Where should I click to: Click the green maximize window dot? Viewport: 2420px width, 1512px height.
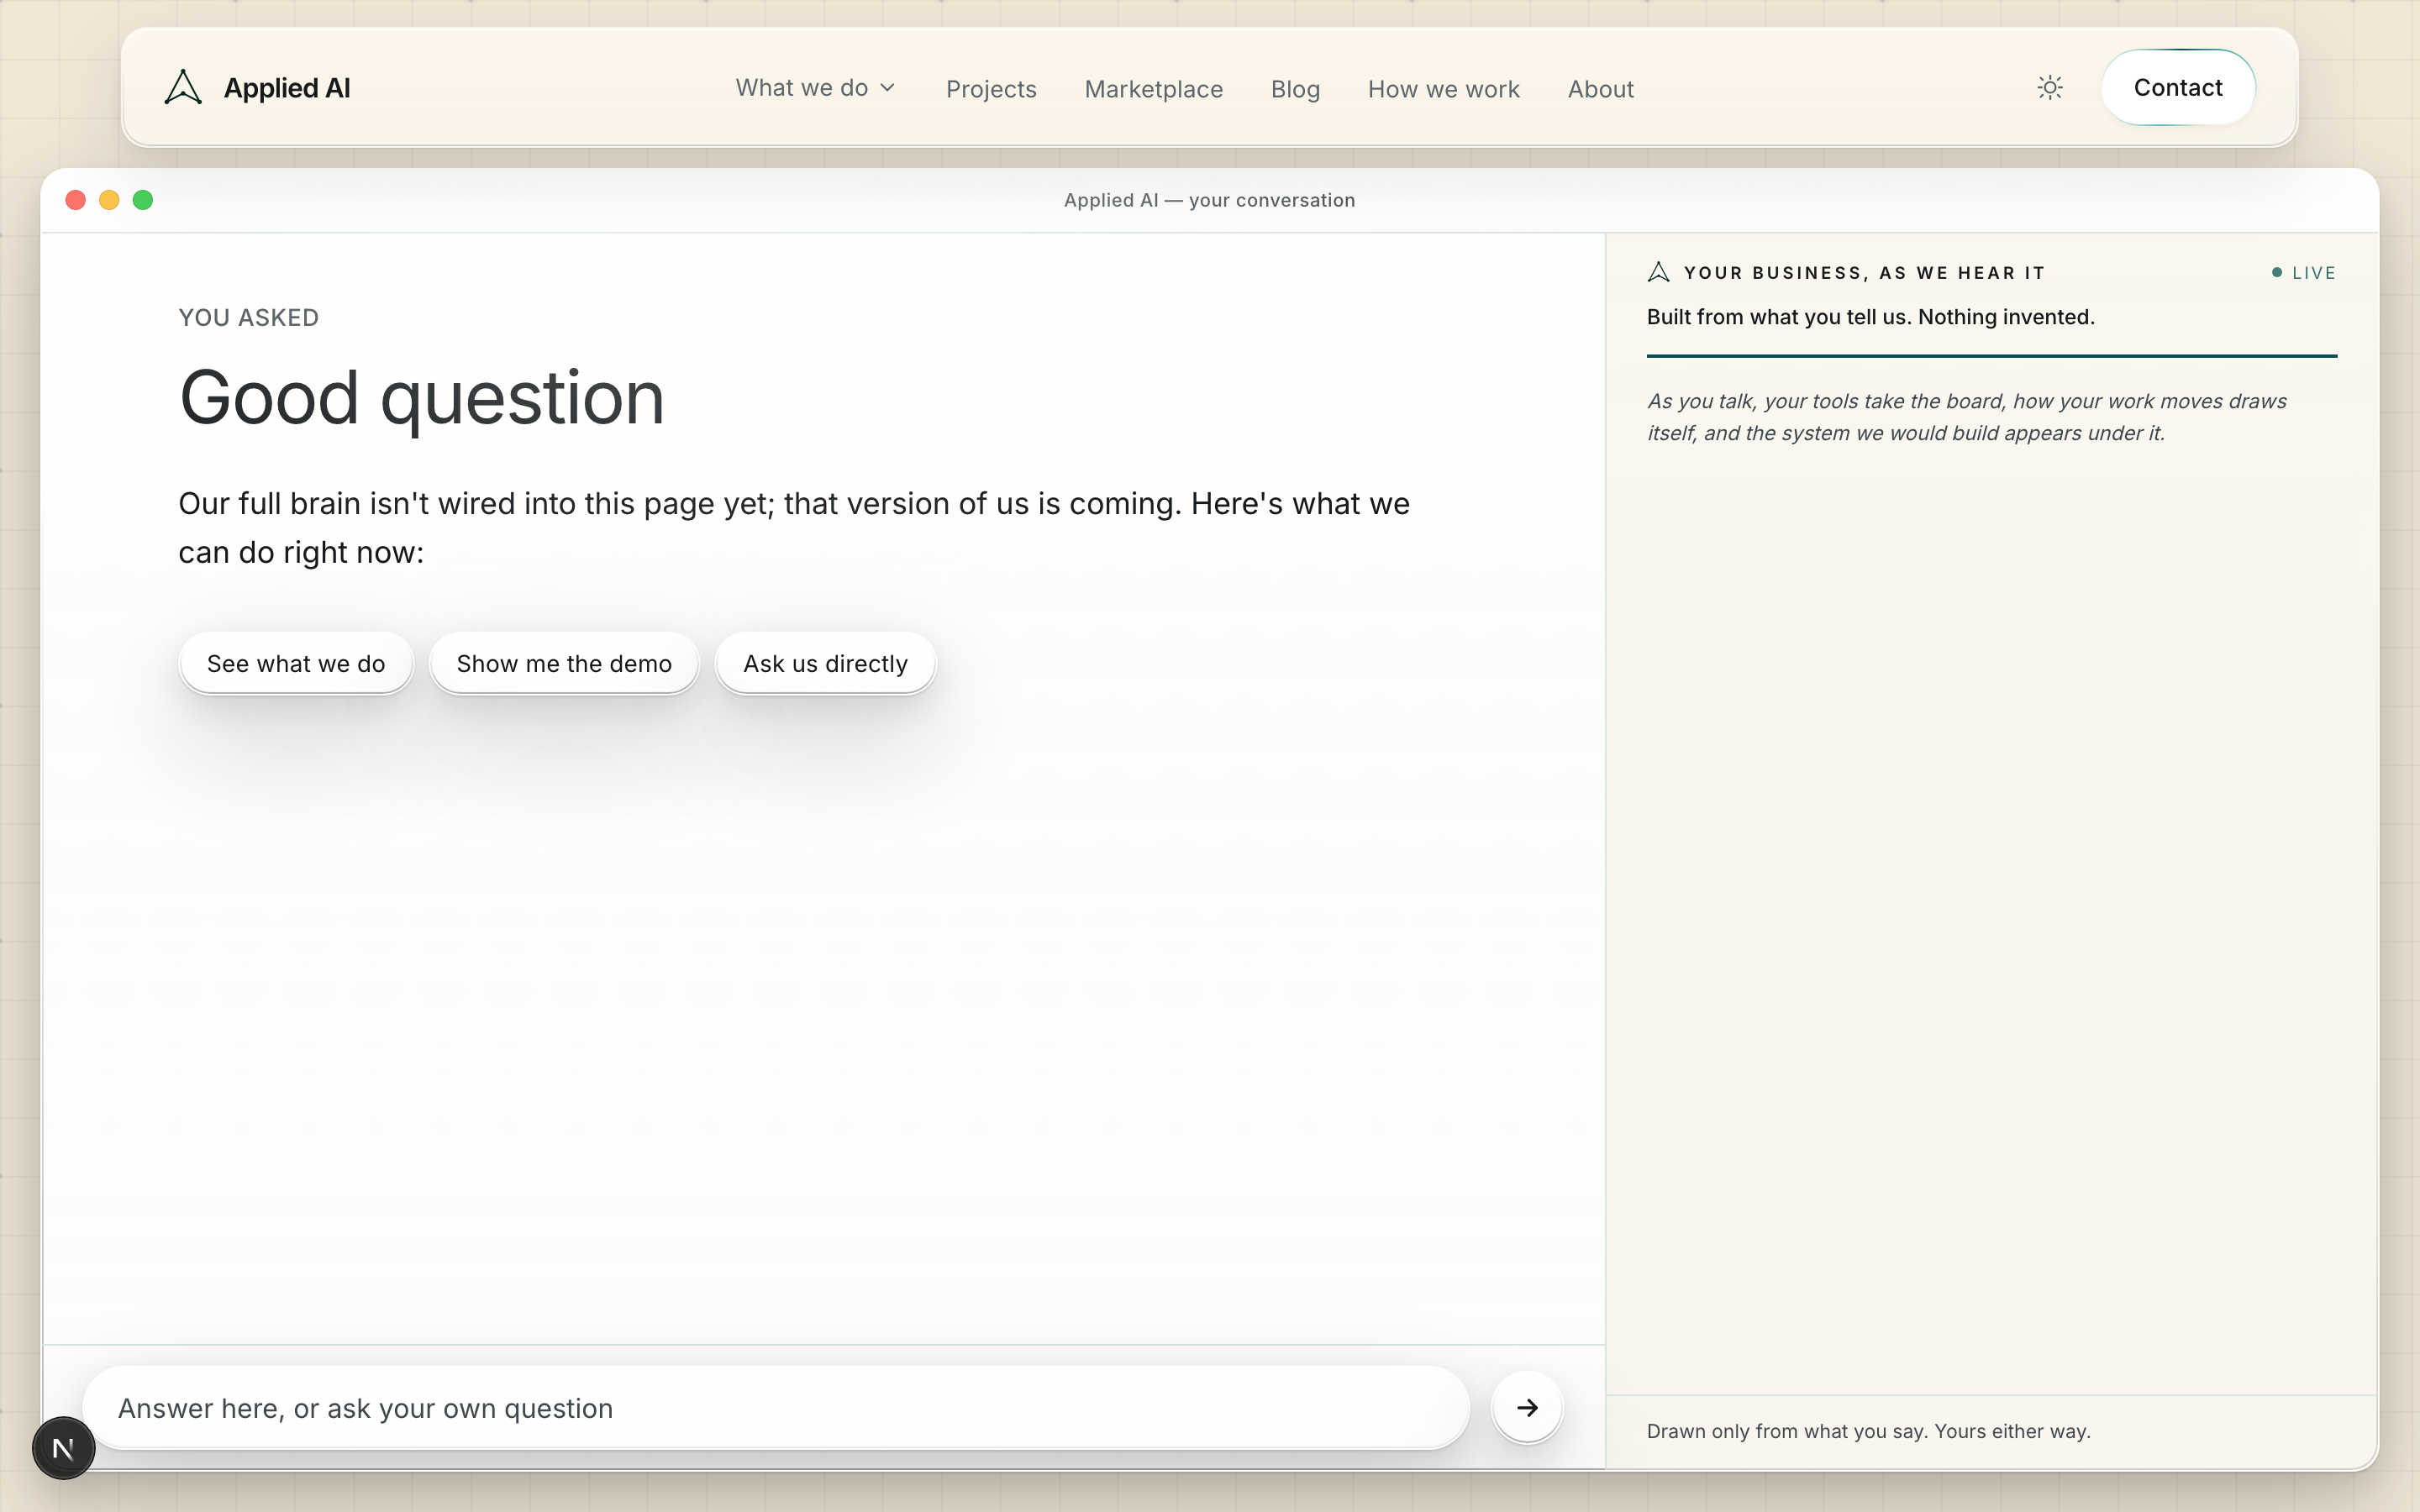pos(143,200)
